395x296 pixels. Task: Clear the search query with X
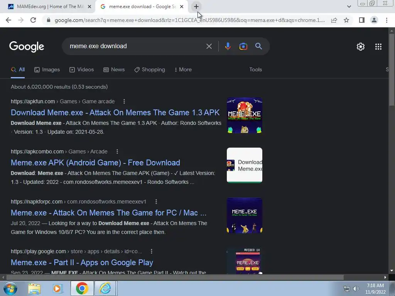pos(209,46)
